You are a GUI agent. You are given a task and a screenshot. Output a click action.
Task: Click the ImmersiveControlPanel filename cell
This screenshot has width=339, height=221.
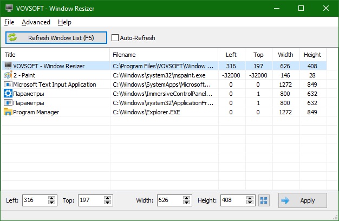coord(162,94)
